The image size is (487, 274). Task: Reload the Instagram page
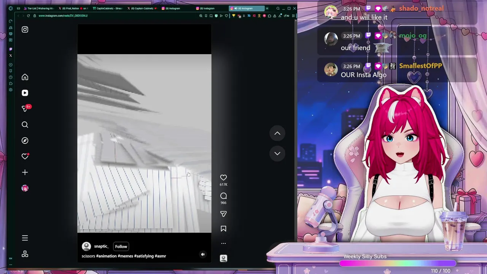(x=28, y=16)
